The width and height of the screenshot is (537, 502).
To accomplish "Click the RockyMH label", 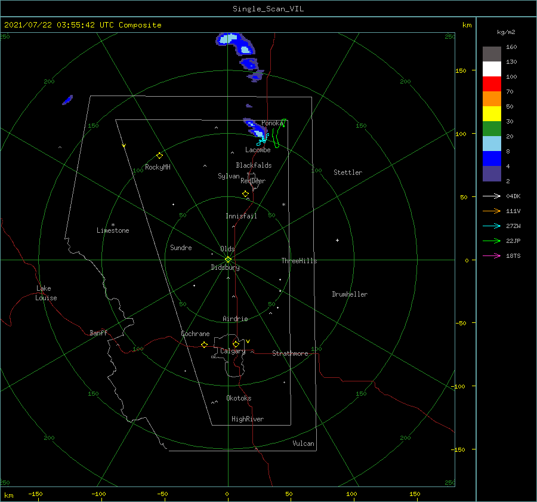I will pyautogui.click(x=158, y=167).
